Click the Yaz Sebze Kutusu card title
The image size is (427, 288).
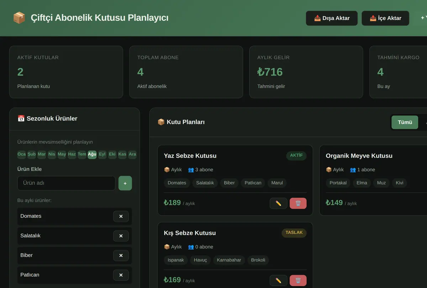tap(190, 156)
